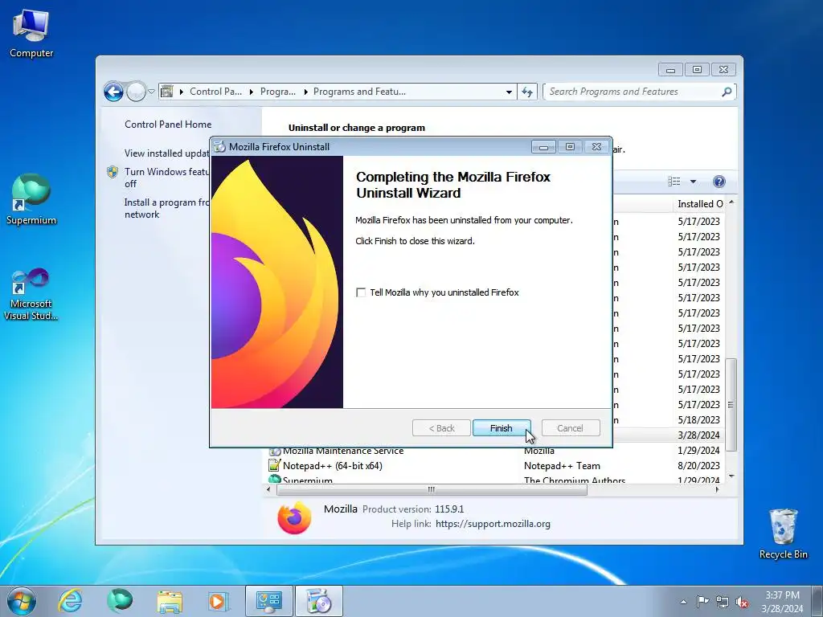Check Tell Mozilla why you uninstalled Firefox

point(361,292)
